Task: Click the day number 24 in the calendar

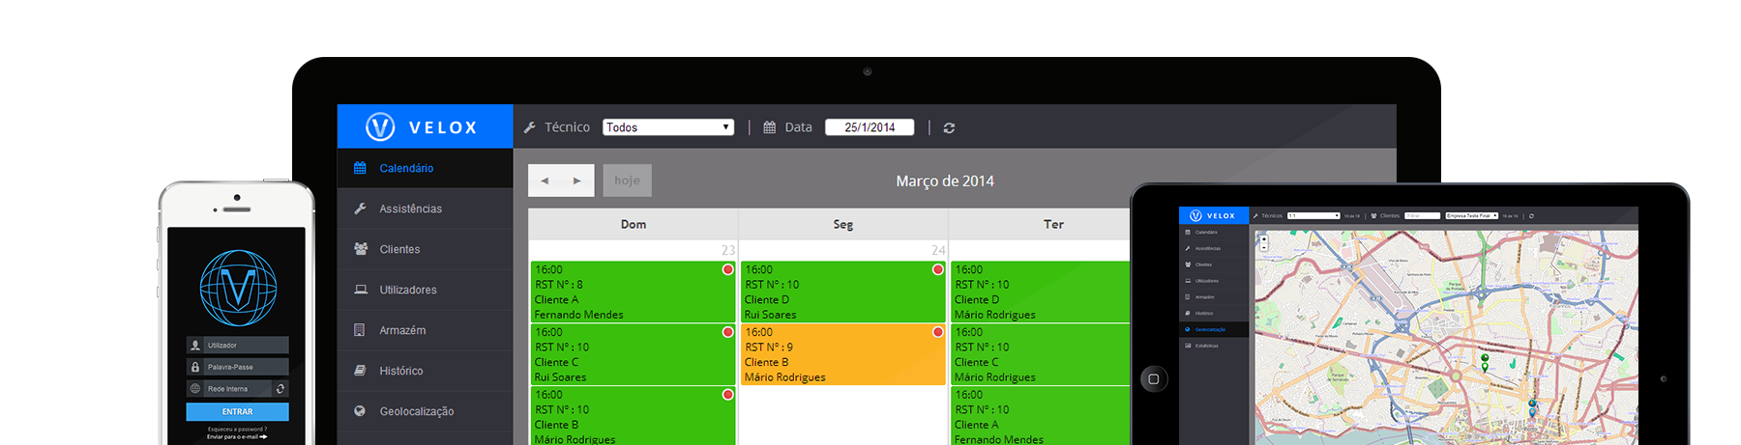Action: coord(938,250)
